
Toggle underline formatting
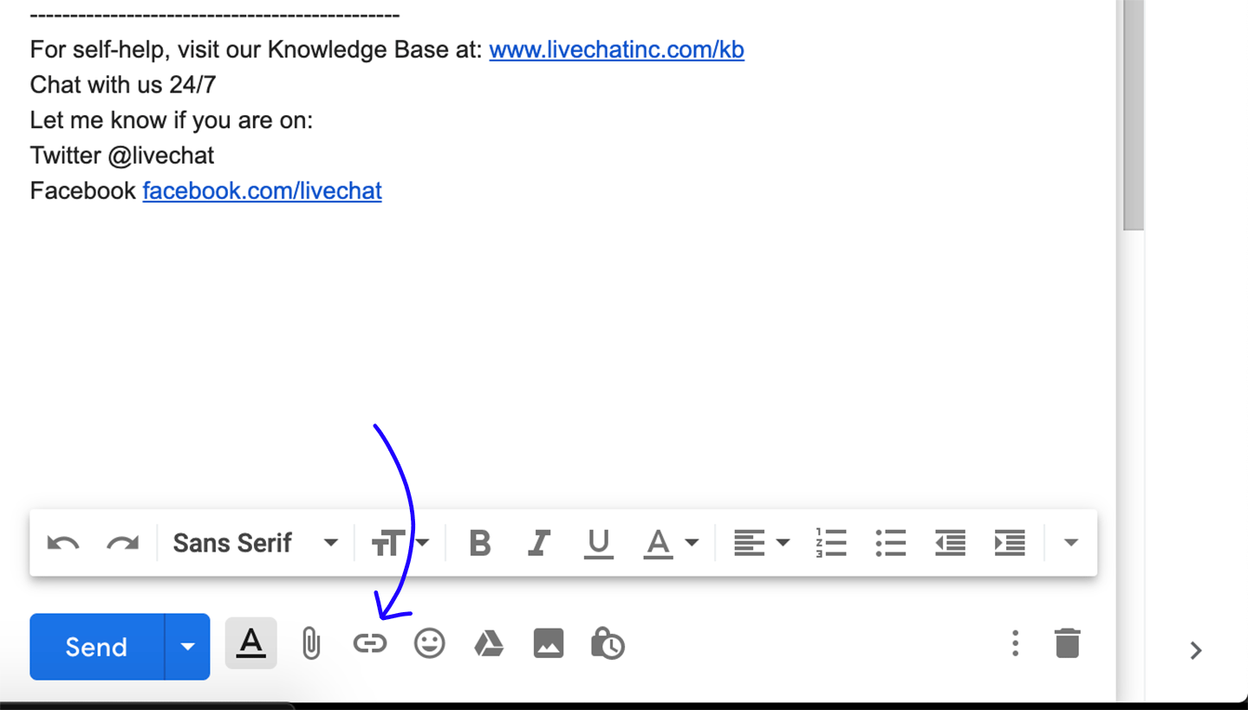598,544
